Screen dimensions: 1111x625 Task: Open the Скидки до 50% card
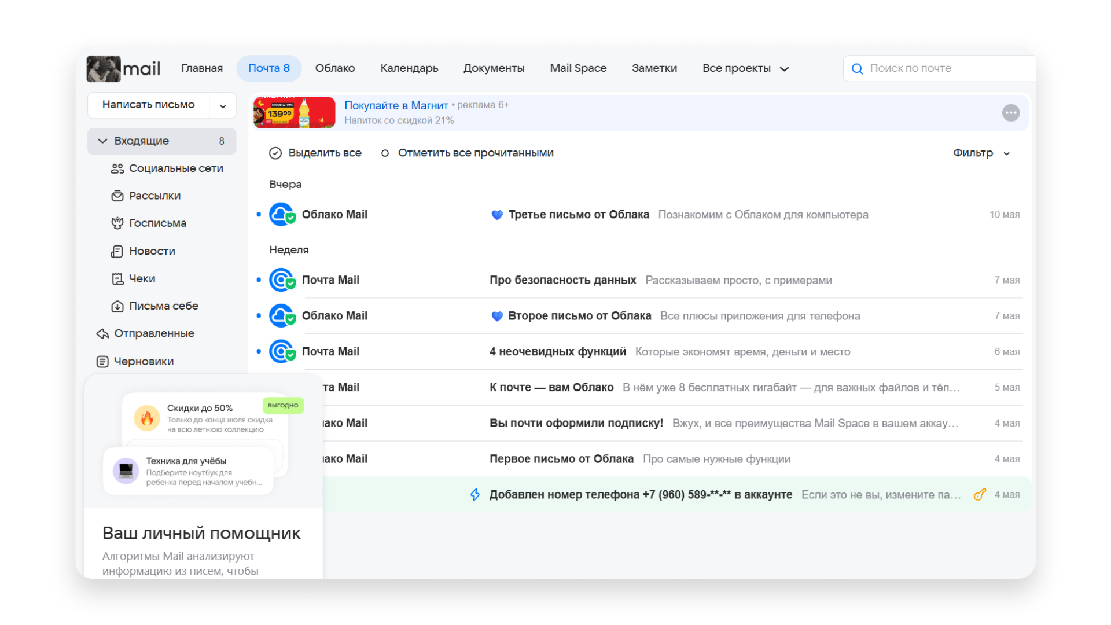[205, 418]
